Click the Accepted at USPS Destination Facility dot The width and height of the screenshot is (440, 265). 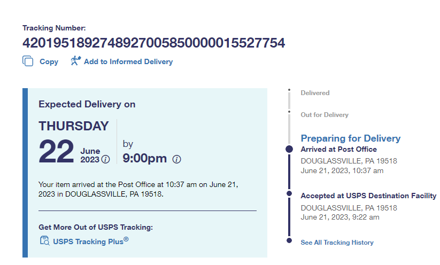pos(289,193)
